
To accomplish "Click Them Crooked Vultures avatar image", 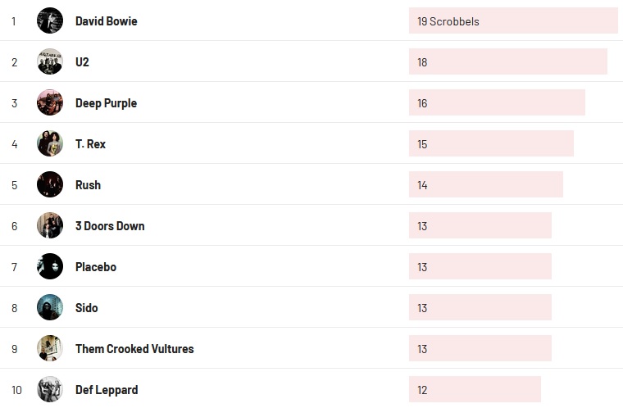I will coord(50,348).
